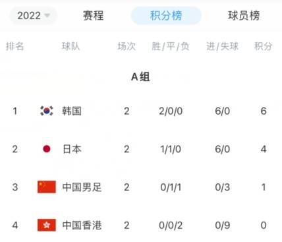Click the 排名 column header
This screenshot has height=242, width=282.
click(x=14, y=46)
